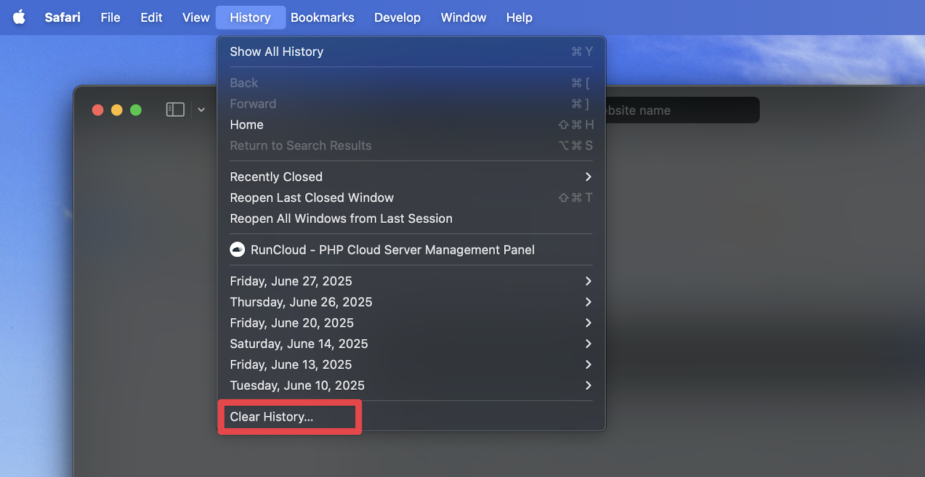Open the tab group dropdown arrow beside sidebar
Viewport: 925px width, 477px height.
tap(201, 110)
